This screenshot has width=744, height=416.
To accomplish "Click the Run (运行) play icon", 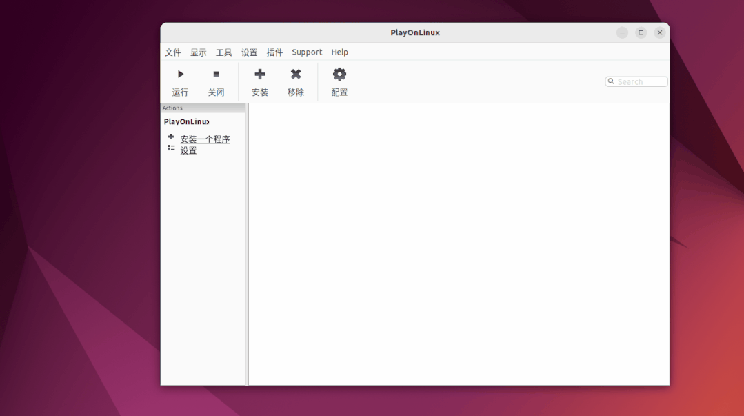I will coord(180,74).
